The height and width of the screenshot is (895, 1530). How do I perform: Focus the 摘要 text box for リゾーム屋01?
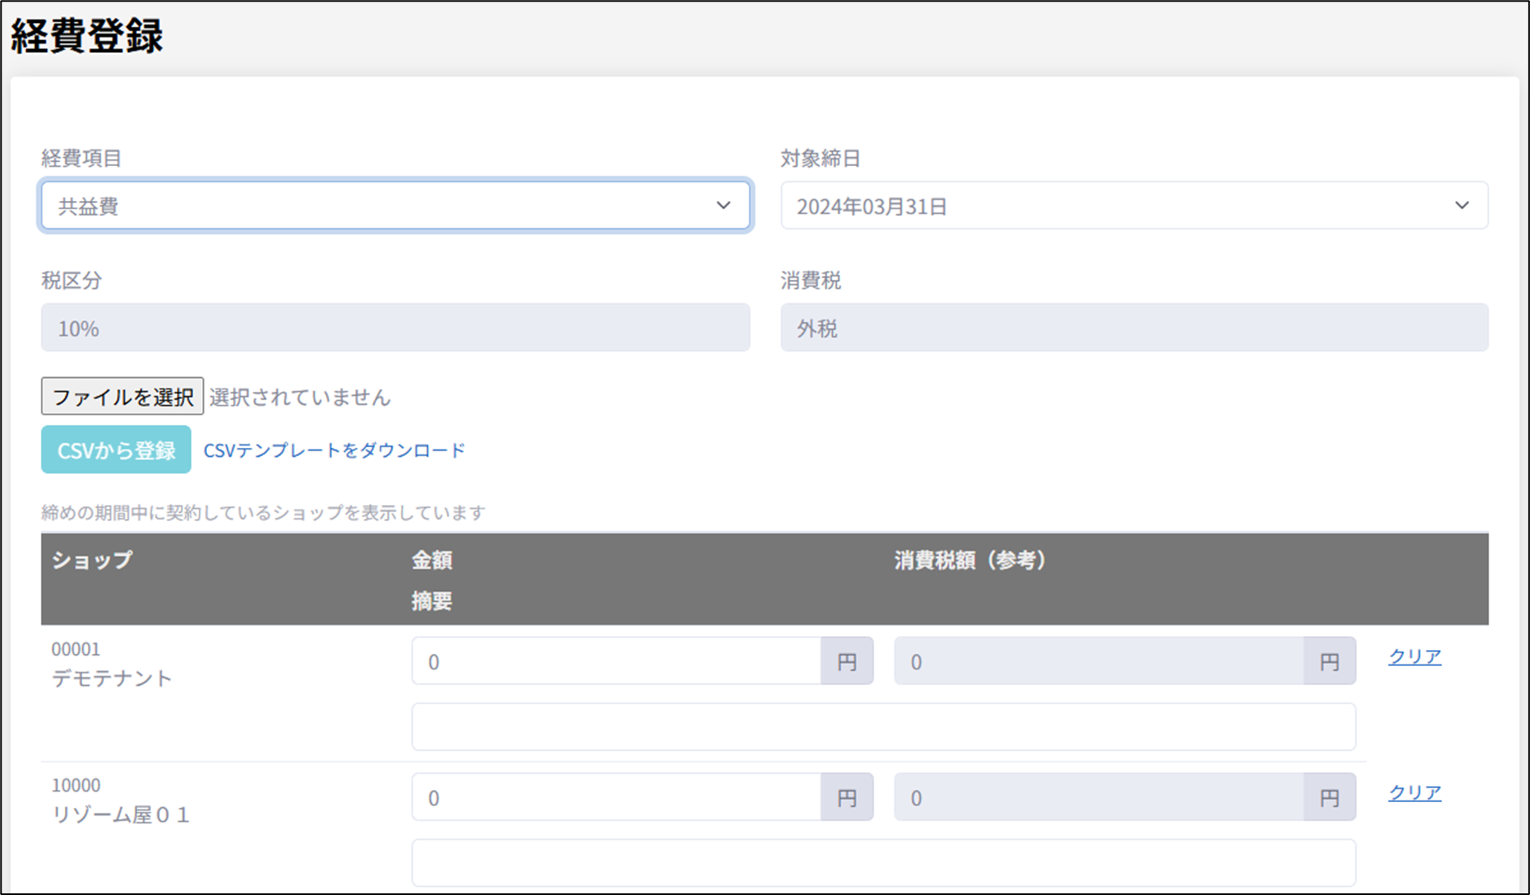(883, 862)
